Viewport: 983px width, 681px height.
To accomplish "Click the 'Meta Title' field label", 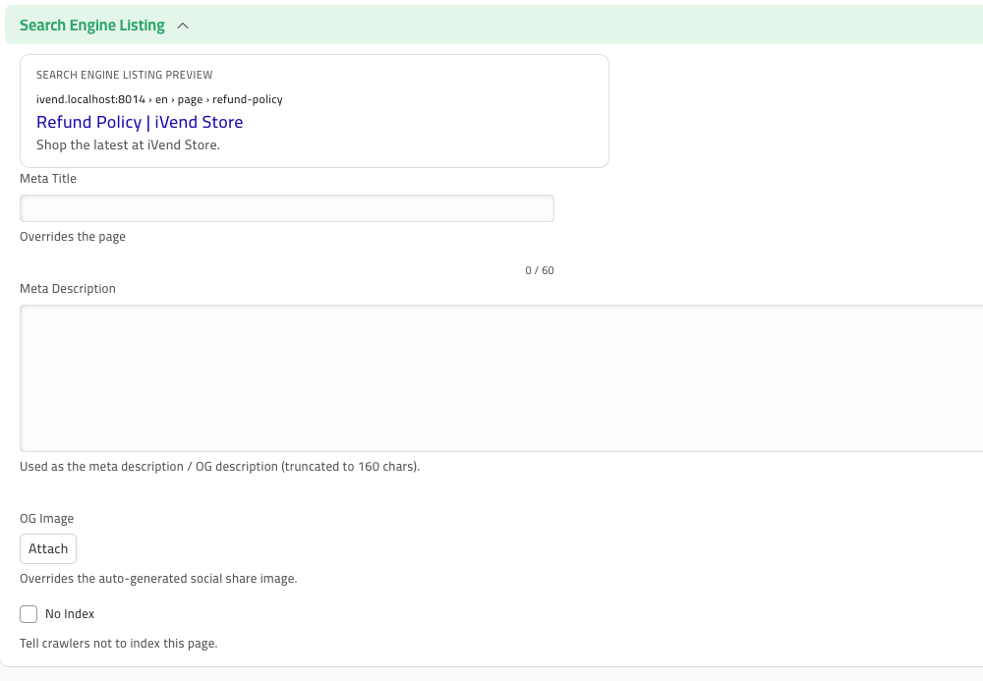I will (x=48, y=179).
